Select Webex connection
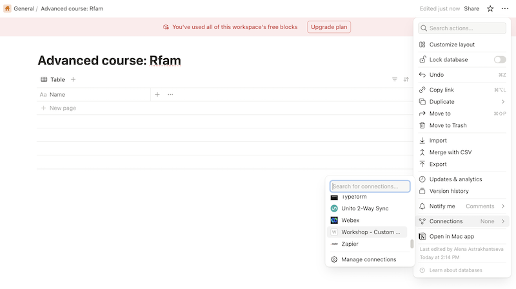Screen dimensions: 516x289 tap(367, 220)
